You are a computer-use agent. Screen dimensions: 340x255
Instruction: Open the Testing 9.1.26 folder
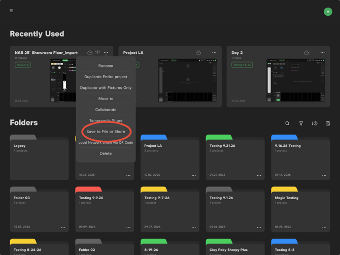(x=235, y=209)
